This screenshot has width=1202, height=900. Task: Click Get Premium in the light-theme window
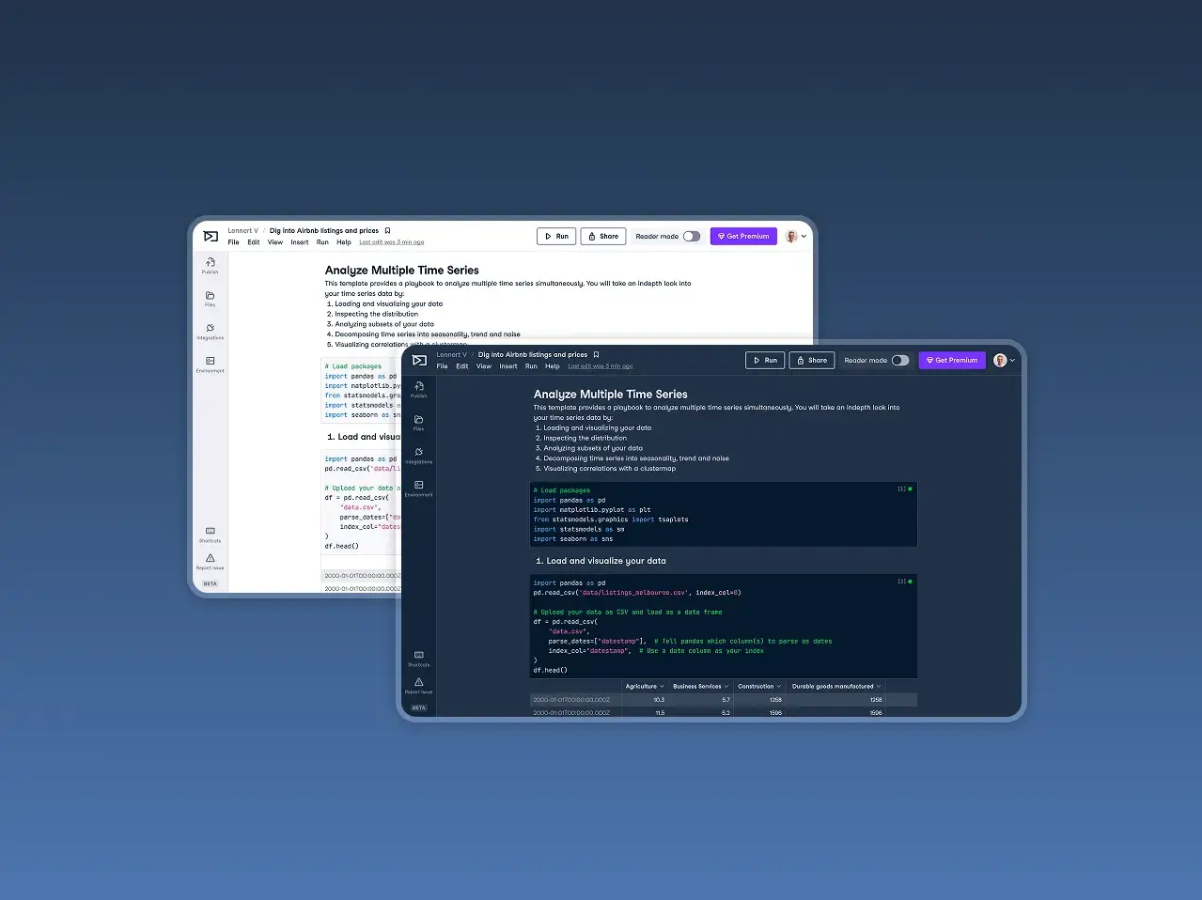[743, 237]
